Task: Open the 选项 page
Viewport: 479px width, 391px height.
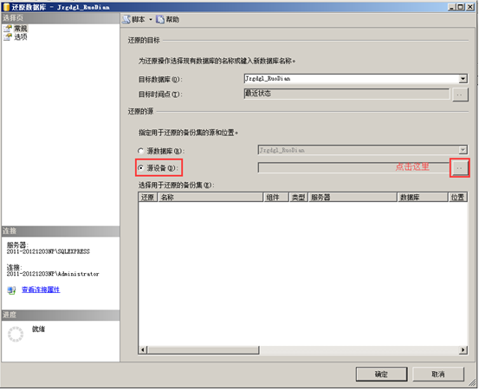Action: click(x=21, y=37)
